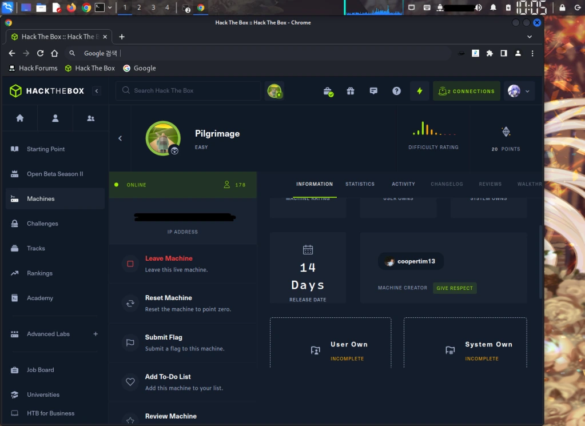Open a new Chrome tab

tap(122, 37)
